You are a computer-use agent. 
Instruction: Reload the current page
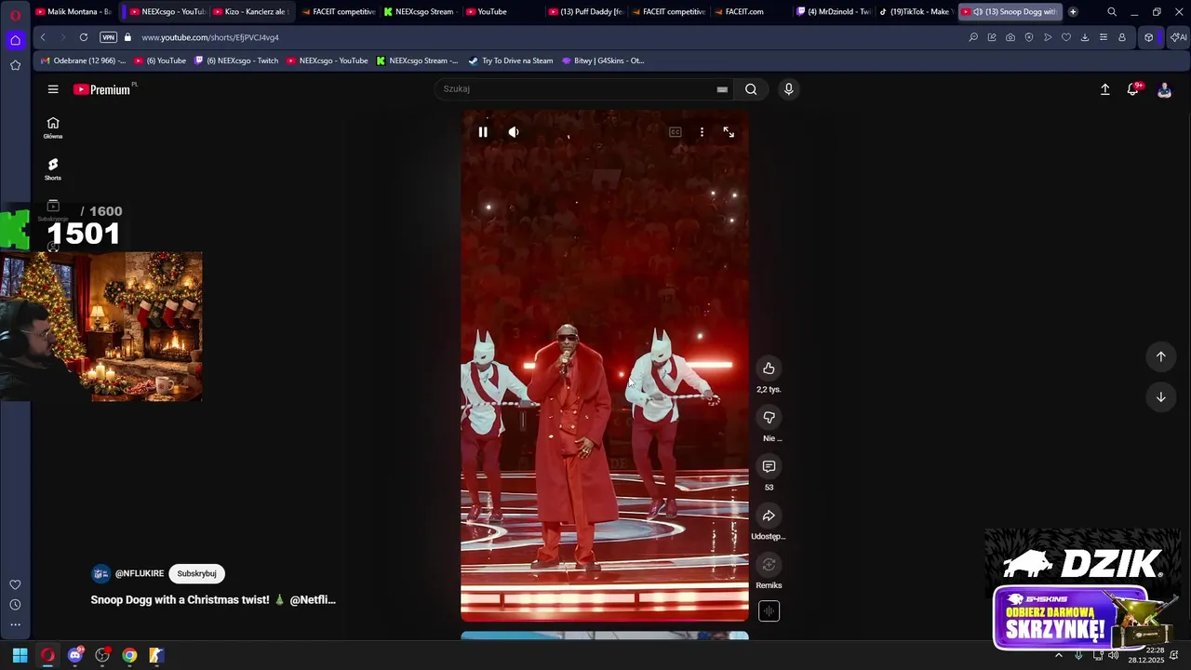pyautogui.click(x=84, y=37)
